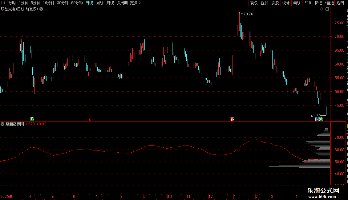Add stock to 自选 watchlist
Screen dimensions: 348x200
(329, 3)
